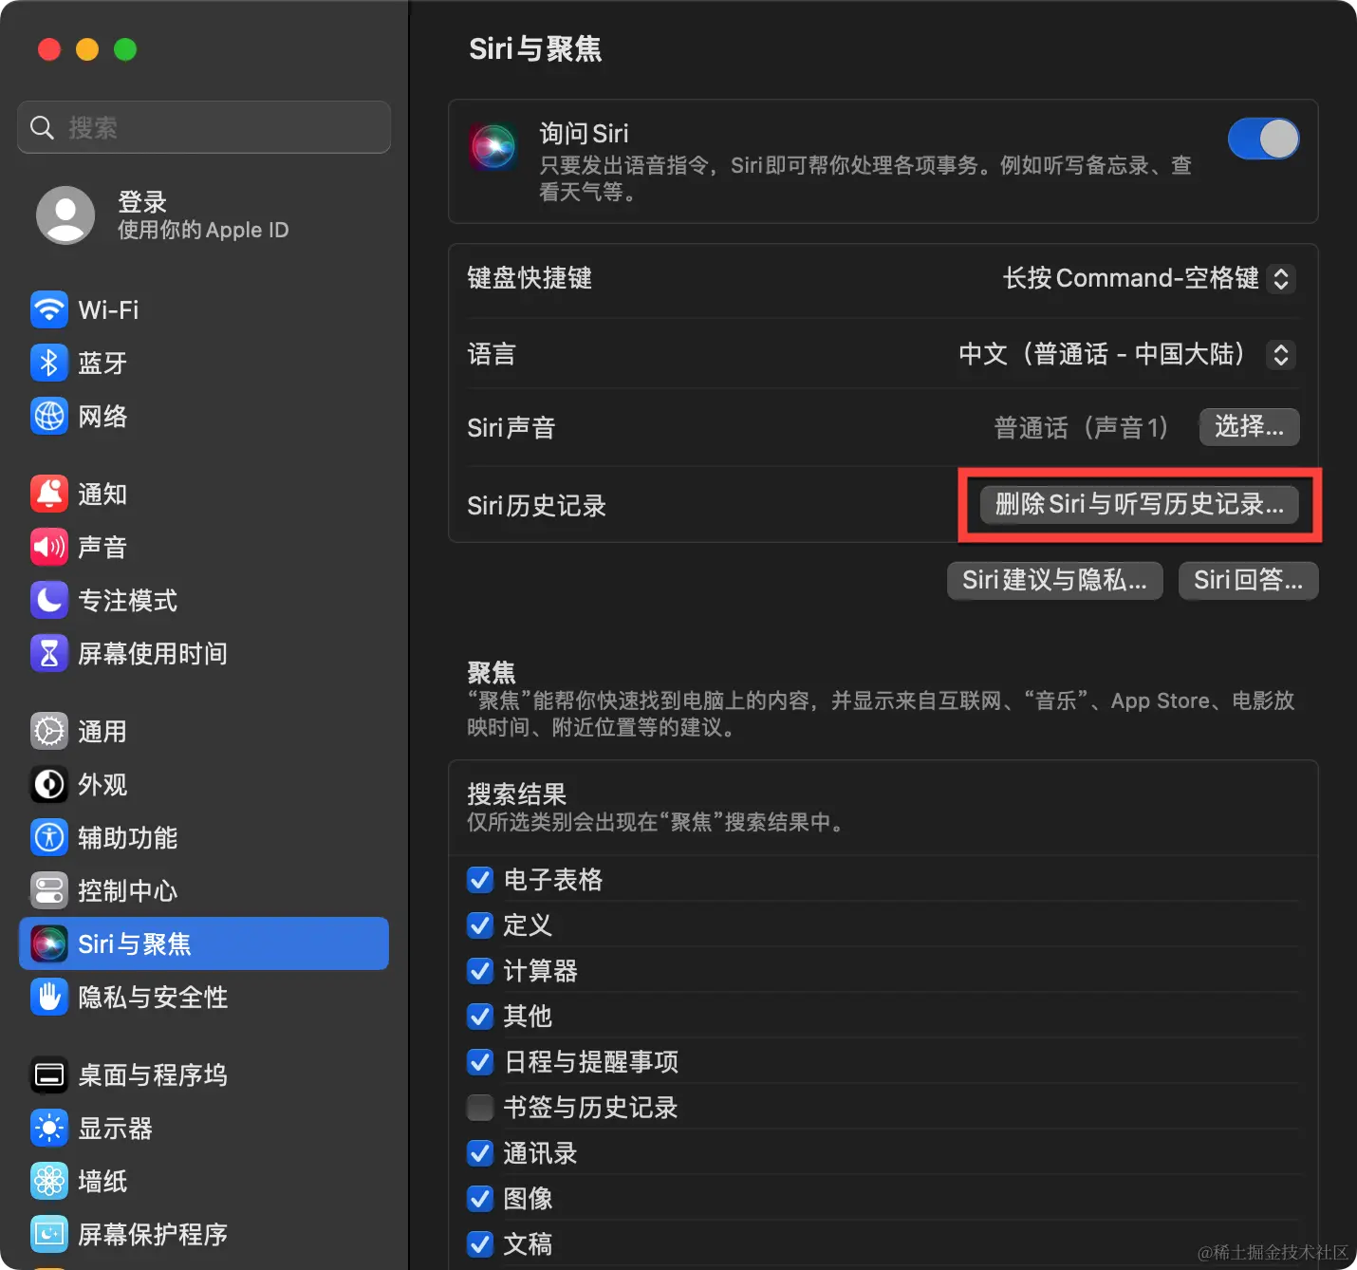Screen dimensions: 1357x1270
Task: Click the Bluetooth 蓝牙 icon
Action: (x=49, y=363)
